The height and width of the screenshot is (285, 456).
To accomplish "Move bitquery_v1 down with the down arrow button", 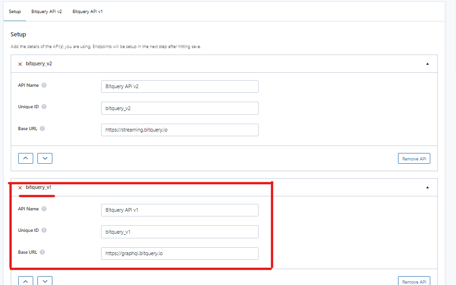I will point(45,281).
